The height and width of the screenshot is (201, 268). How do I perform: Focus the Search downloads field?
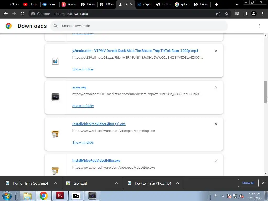pos(139,26)
